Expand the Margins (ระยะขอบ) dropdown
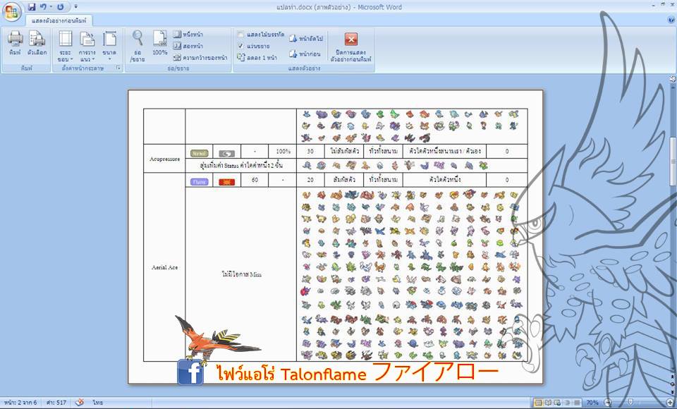The image size is (677, 409). point(65,47)
